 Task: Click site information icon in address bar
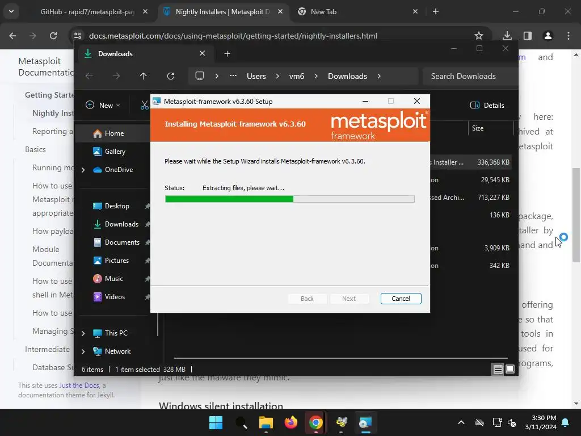point(78,36)
